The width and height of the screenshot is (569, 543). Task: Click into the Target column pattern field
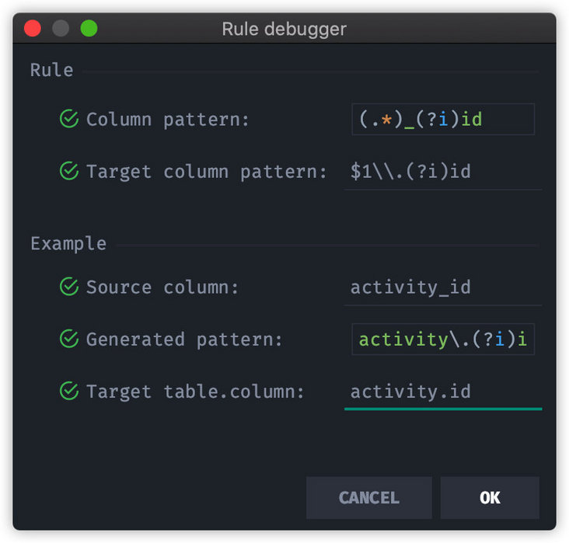click(x=442, y=171)
